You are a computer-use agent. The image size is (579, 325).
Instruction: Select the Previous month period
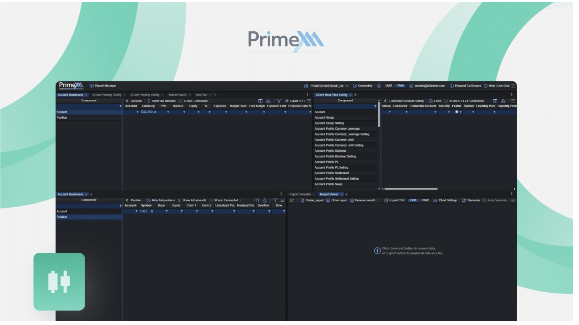[363, 200]
